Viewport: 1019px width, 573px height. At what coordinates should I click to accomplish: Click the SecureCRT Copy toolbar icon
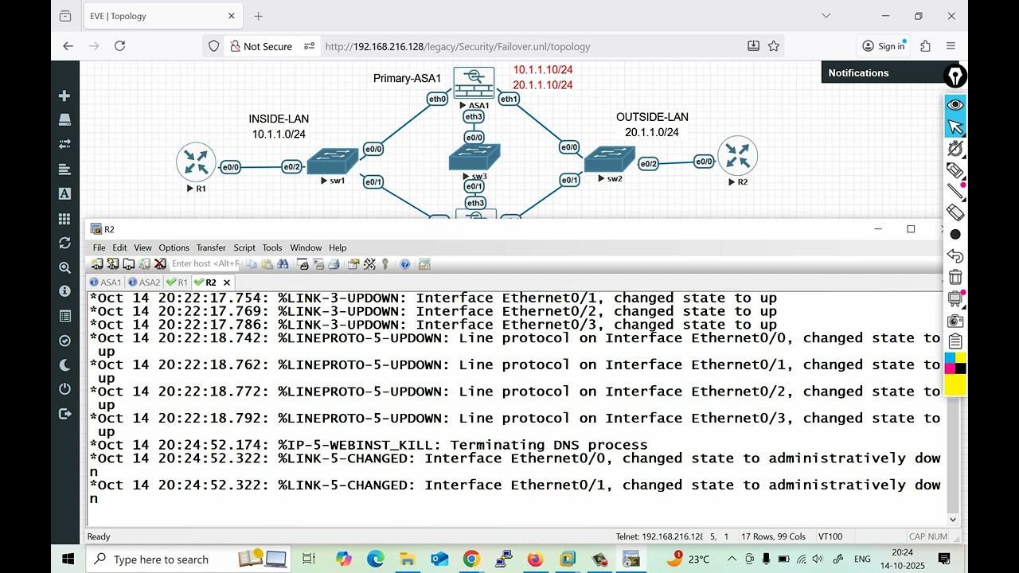(251, 263)
